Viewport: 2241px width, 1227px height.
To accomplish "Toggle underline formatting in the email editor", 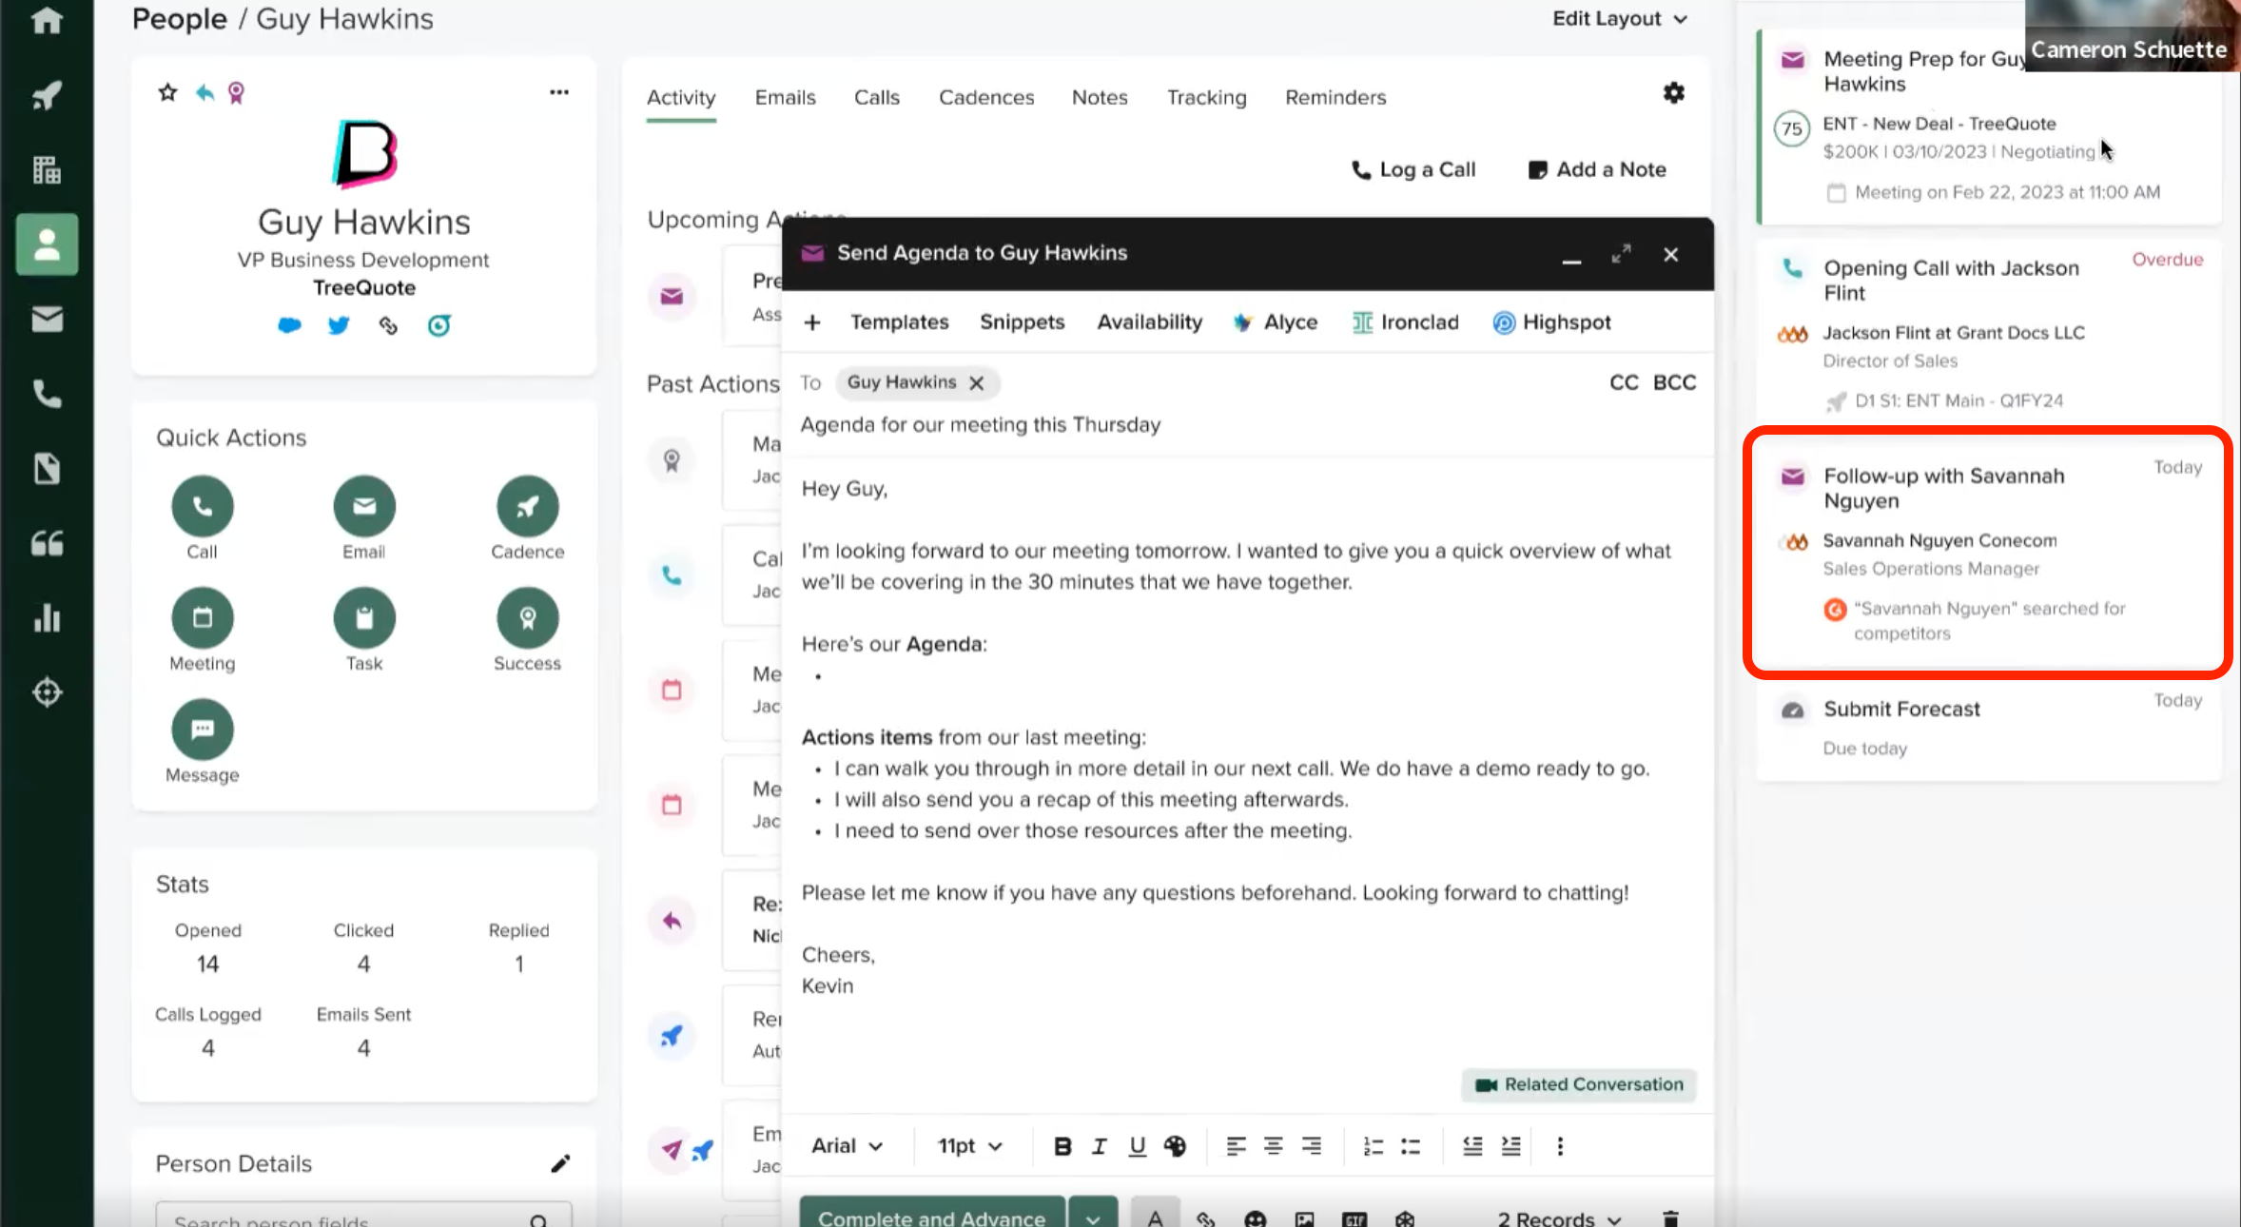I will point(1137,1146).
